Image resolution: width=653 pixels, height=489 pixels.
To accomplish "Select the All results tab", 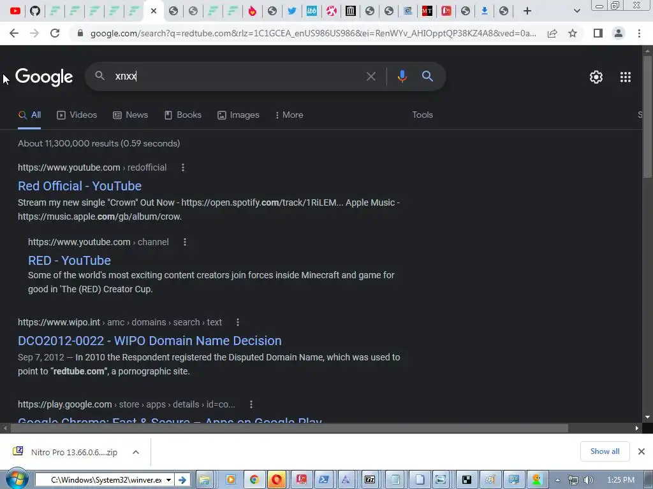I will (29, 115).
